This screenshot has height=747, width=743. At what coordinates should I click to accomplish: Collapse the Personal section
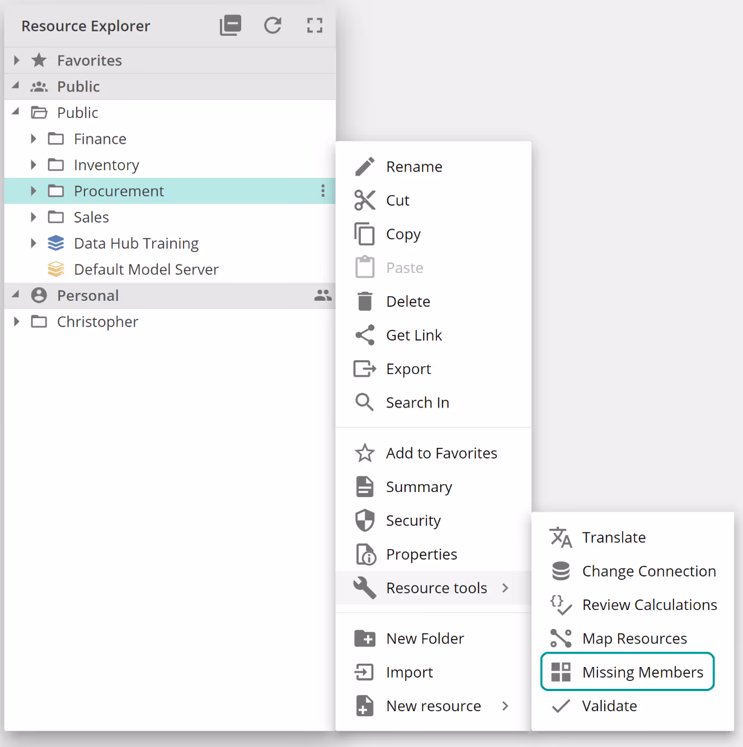(16, 295)
